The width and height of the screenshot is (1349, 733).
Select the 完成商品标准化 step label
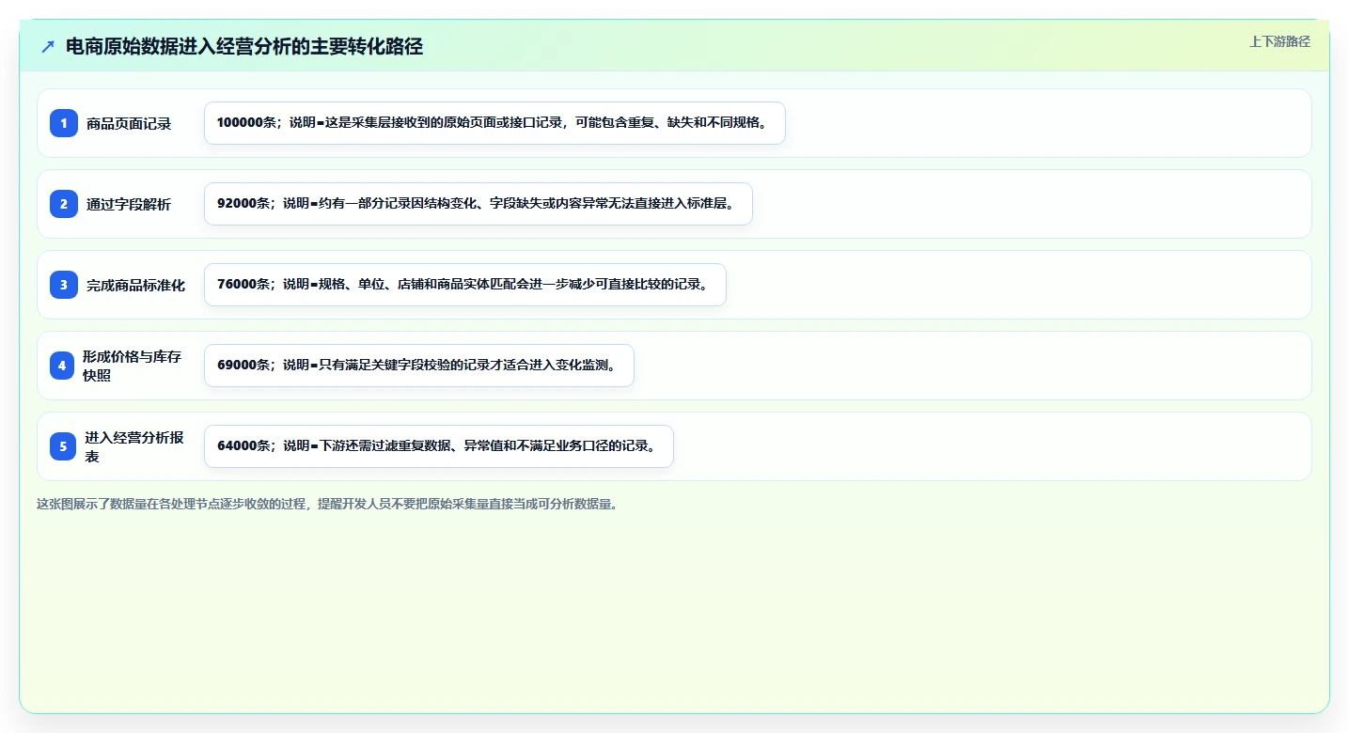135,285
